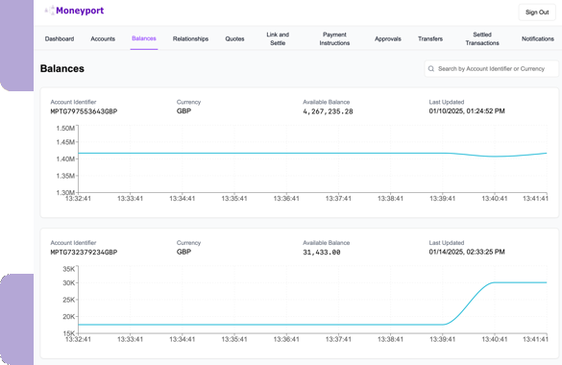Go to the Relationships tab
This screenshot has height=365, width=562.
coord(190,38)
